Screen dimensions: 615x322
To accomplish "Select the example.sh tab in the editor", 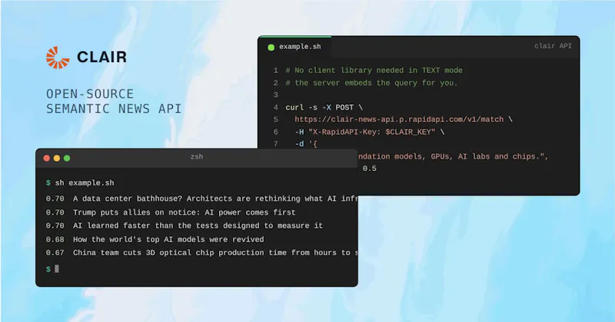I will coord(295,47).
